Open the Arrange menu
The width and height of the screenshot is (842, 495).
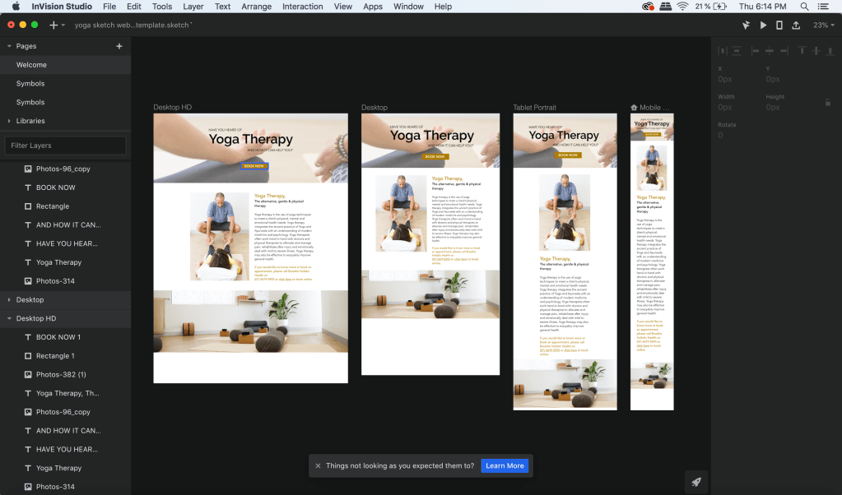tap(256, 7)
